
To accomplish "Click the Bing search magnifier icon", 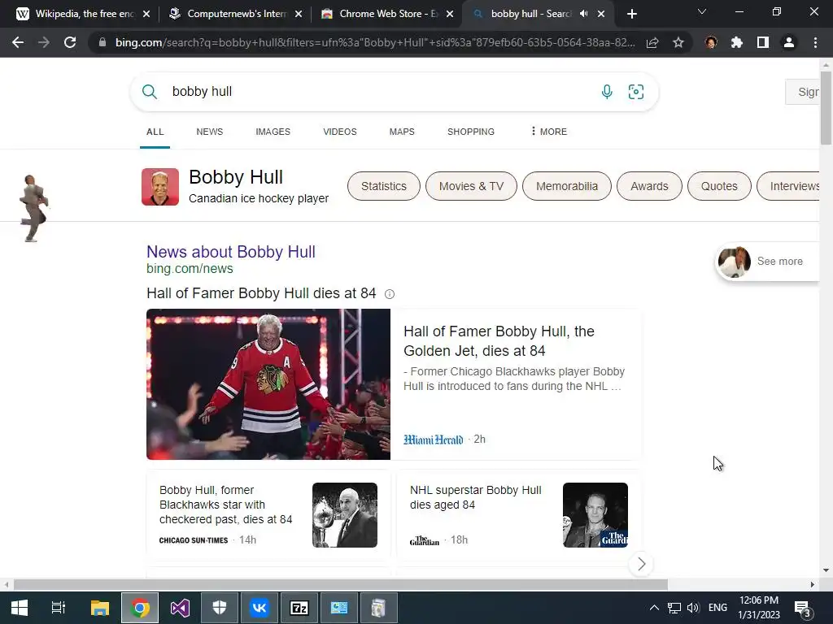I will point(150,92).
